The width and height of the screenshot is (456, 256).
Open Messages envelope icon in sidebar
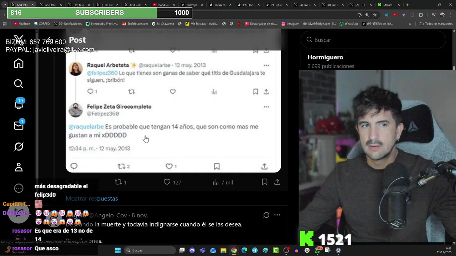[19, 125]
